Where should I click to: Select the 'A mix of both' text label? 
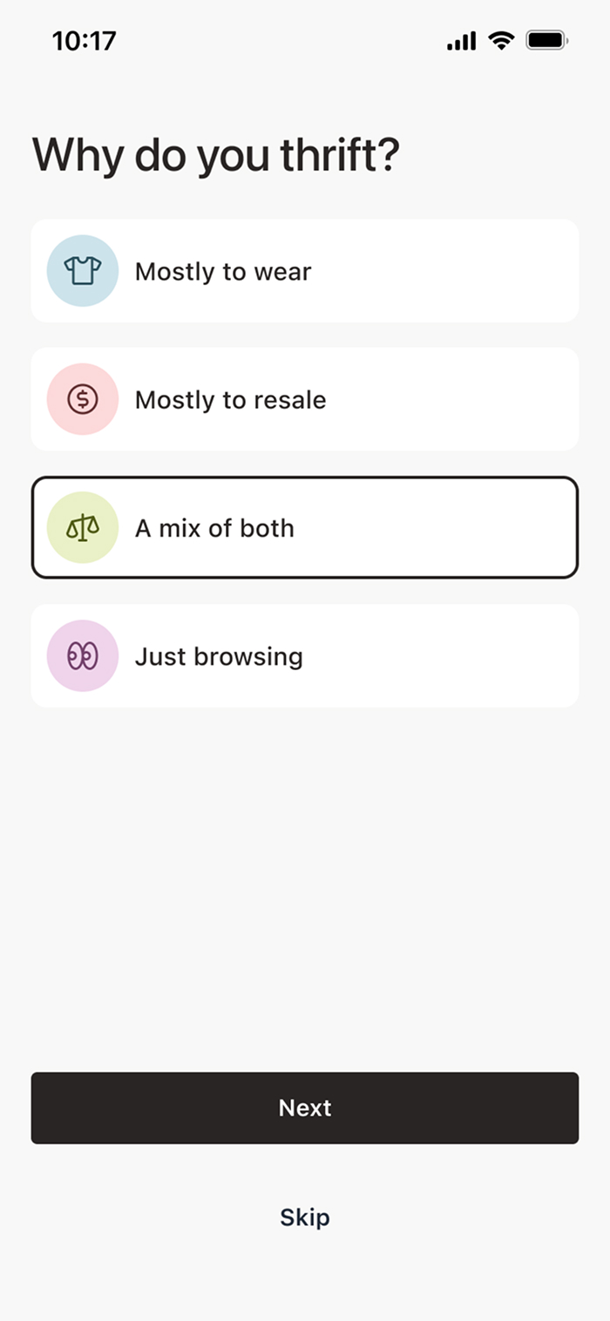(214, 528)
